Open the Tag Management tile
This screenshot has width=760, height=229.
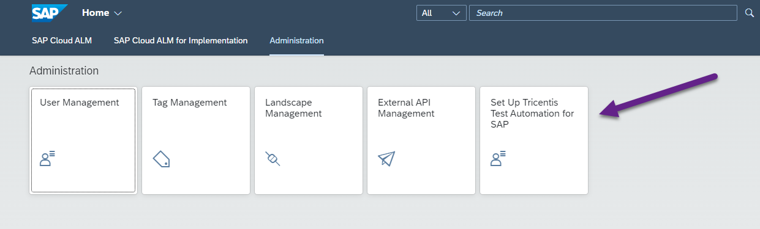[x=196, y=140]
